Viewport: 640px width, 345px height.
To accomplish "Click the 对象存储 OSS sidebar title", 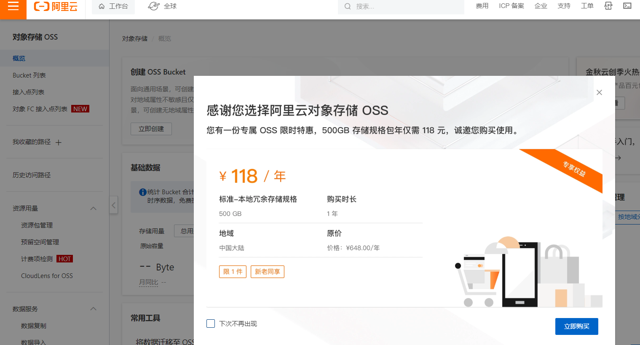I will click(x=35, y=37).
